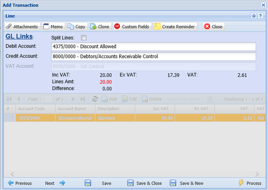Open Custom Fields
The image size is (268, 190).
(132, 26)
